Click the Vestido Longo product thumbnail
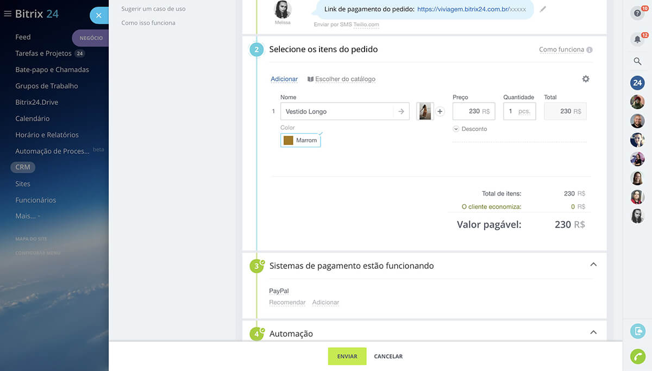 coord(425,111)
